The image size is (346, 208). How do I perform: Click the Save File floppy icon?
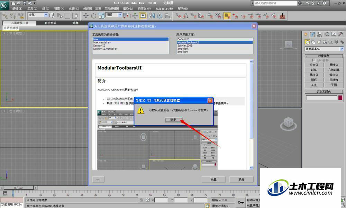pos(25,3)
